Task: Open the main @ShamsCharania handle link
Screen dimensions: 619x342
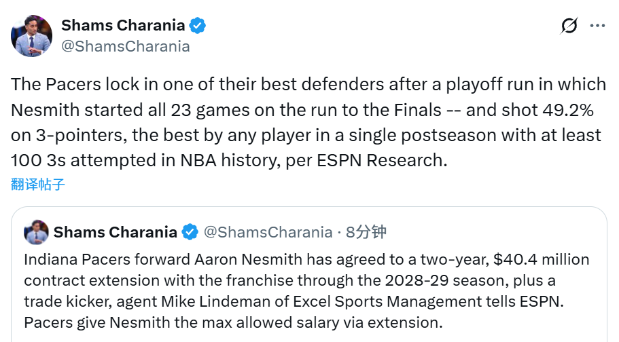Action: coord(126,46)
